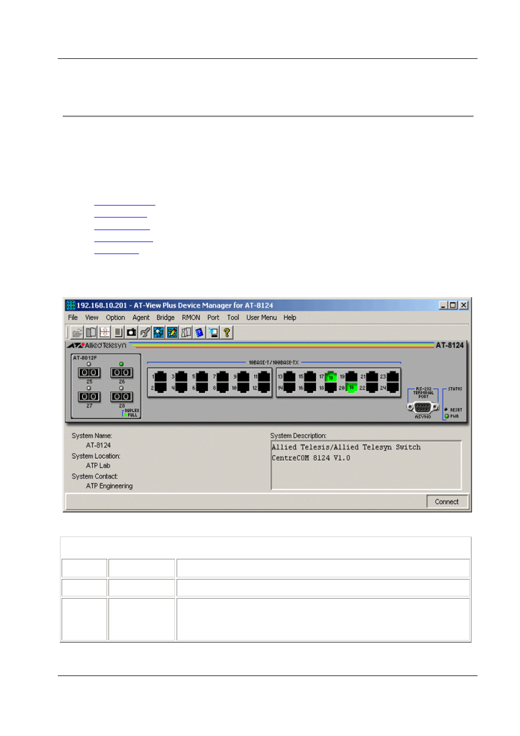This screenshot has height=736, width=520.
Task: Select switch port 8
Action: [x=223, y=388]
